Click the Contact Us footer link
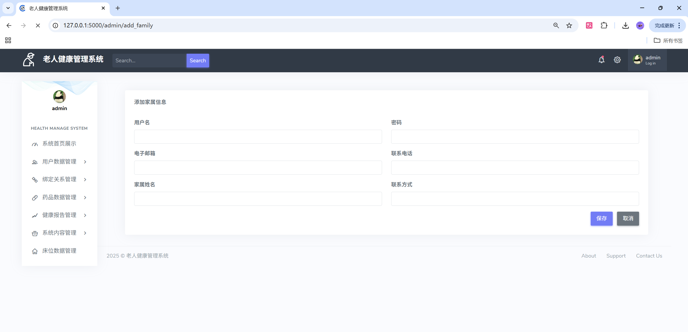The width and height of the screenshot is (688, 332). pos(649,256)
